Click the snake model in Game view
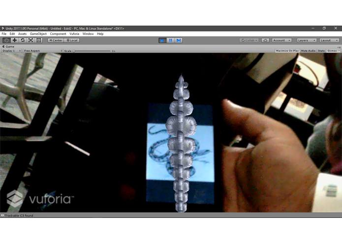Viewport: 342px width, 243px height. coord(181,144)
